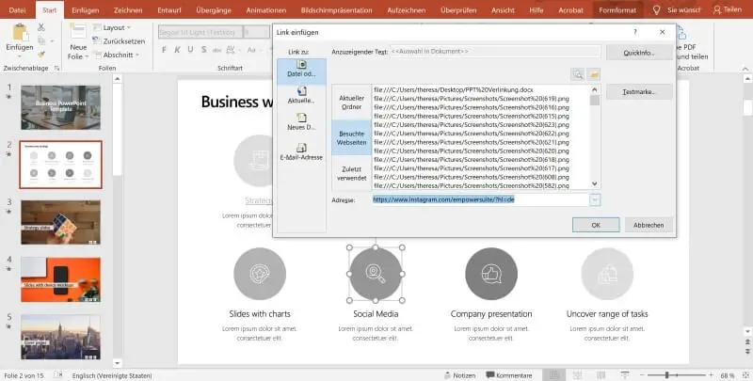Select slide 3 thumbnail in panel

[60, 221]
